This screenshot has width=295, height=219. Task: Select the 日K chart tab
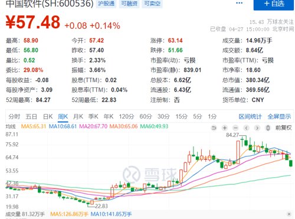tap(48, 116)
